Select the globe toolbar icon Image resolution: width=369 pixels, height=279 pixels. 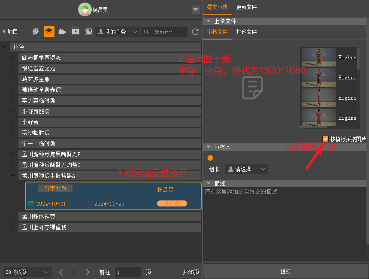click(x=89, y=32)
